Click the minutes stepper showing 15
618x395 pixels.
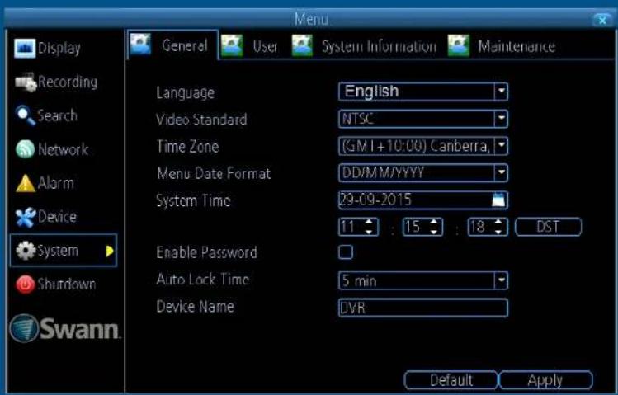423,227
